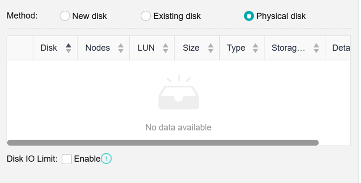Click the Nodes column header label
This screenshot has height=183, width=361.
point(97,48)
